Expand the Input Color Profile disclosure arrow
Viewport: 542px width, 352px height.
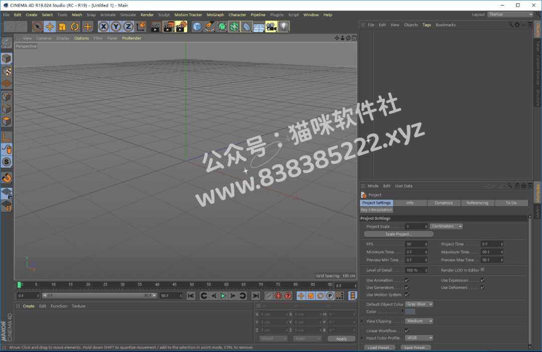point(362,338)
